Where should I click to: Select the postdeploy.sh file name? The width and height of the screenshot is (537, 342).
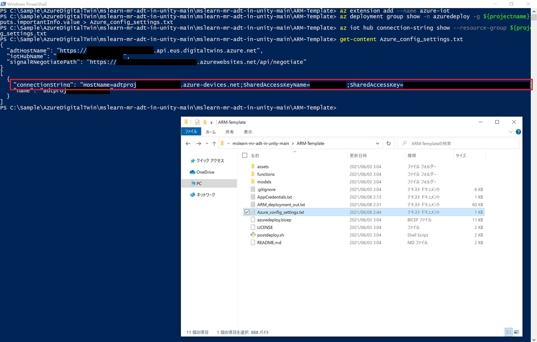(x=270, y=235)
